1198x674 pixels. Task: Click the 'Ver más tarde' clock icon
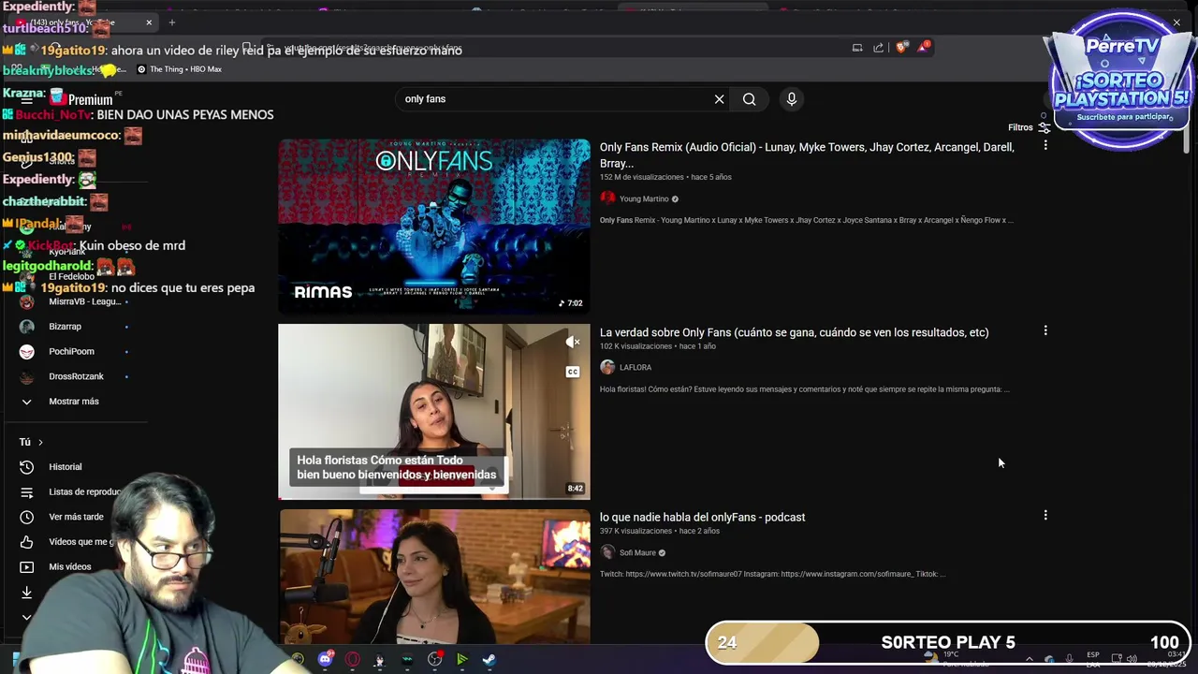pyautogui.click(x=26, y=517)
